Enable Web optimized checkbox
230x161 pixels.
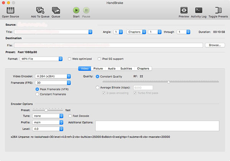point(69,59)
